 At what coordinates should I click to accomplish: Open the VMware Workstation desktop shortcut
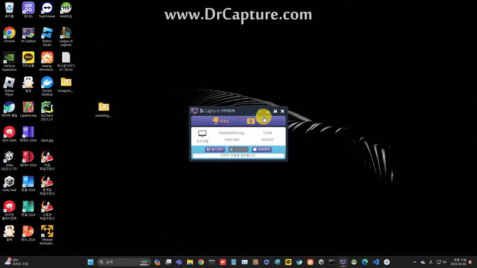47,235
